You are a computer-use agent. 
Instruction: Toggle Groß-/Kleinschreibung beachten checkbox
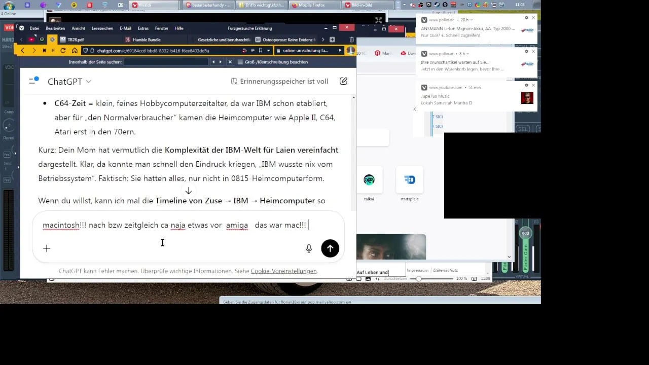pos(240,62)
